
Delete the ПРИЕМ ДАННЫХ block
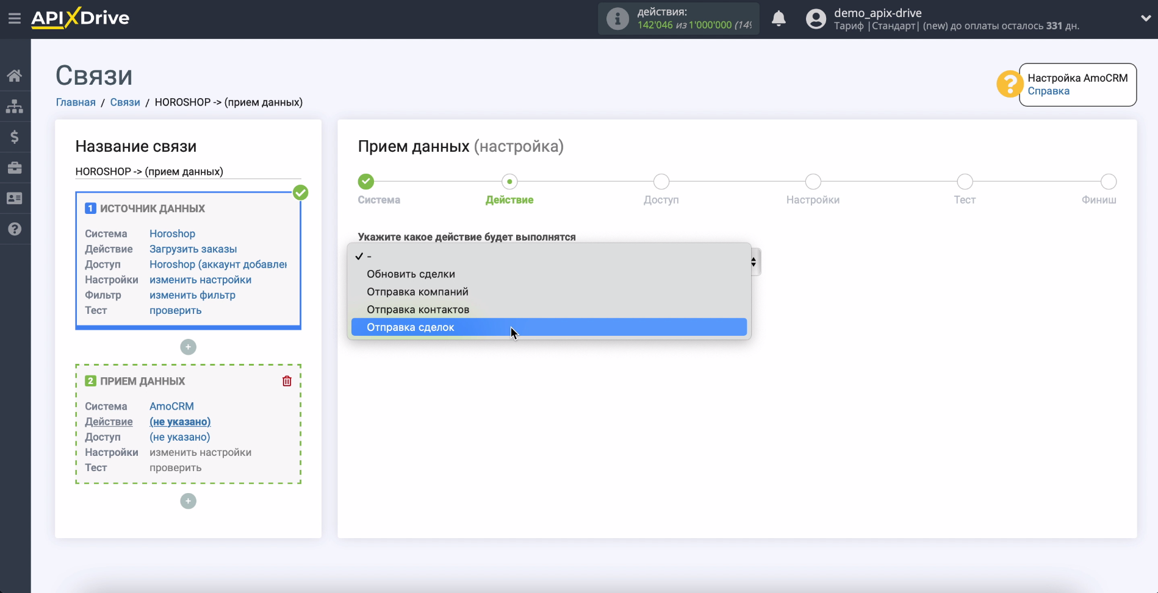(287, 382)
